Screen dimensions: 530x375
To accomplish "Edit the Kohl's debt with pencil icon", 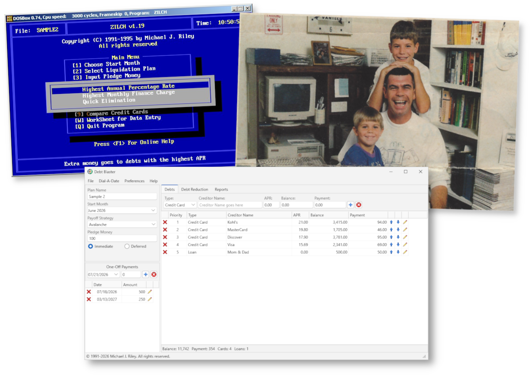I will tap(405, 222).
